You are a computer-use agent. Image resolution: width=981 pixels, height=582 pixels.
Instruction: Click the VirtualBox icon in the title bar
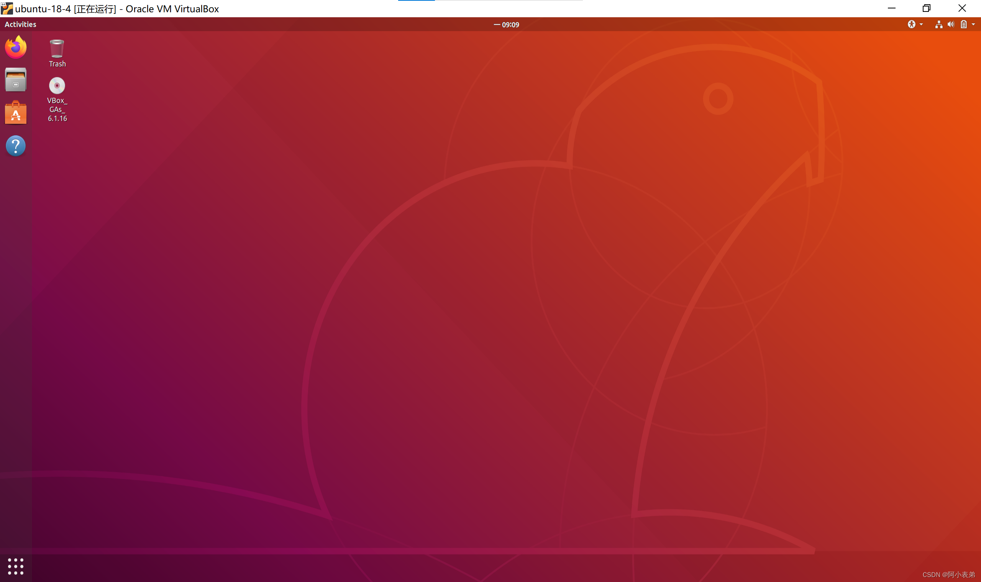coord(7,8)
